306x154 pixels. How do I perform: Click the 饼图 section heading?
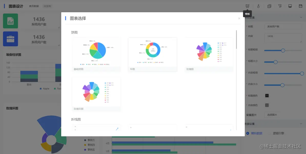74,32
